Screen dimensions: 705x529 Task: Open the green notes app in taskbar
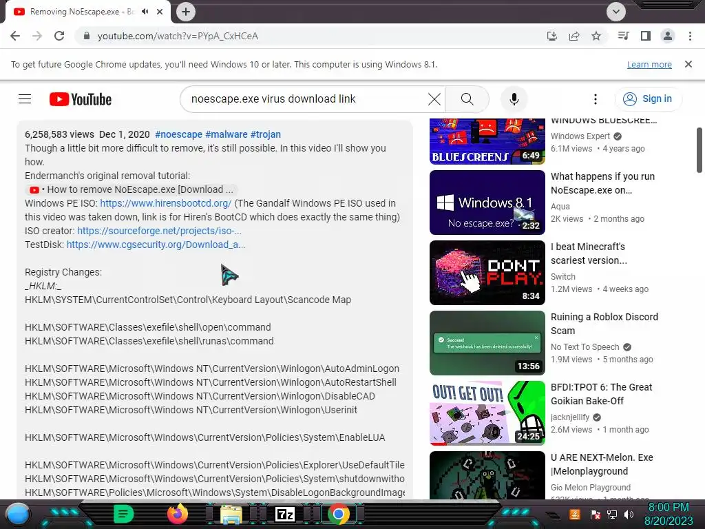tap(124, 514)
